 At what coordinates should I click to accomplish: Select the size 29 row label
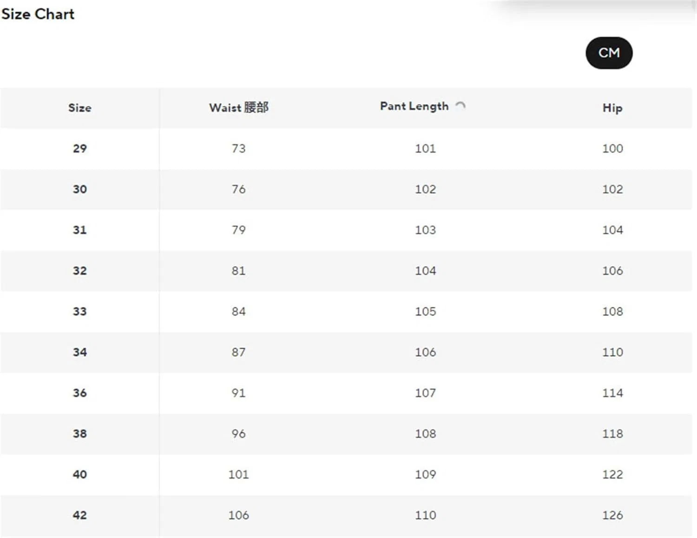(x=80, y=148)
